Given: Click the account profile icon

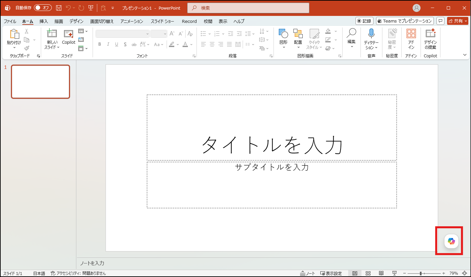Looking at the screenshot, I should coord(416,8).
